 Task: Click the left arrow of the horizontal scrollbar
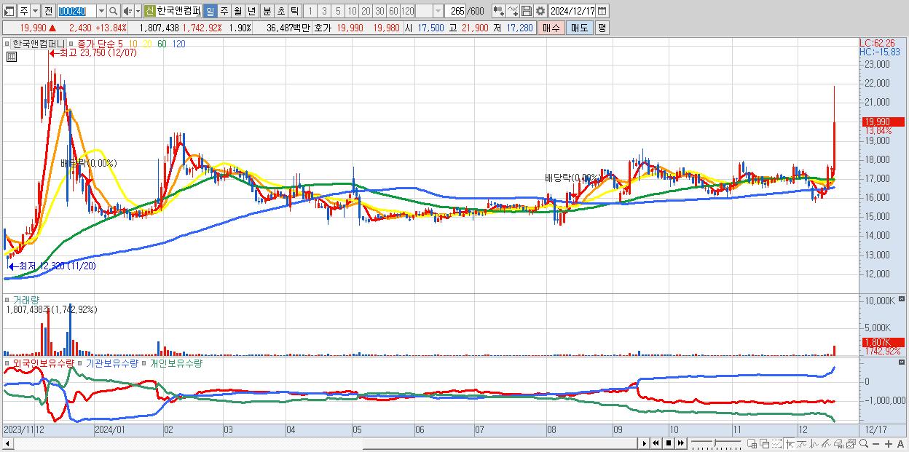tap(8, 443)
